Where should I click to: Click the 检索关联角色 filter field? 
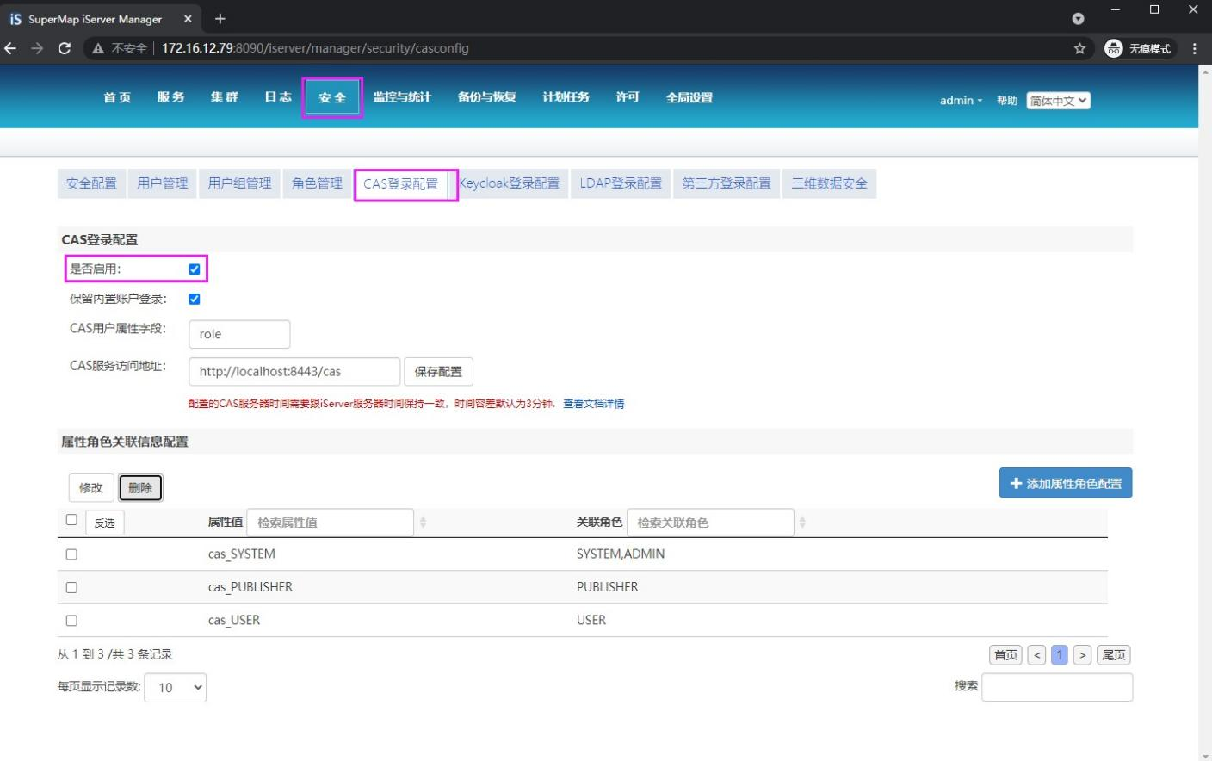click(710, 523)
